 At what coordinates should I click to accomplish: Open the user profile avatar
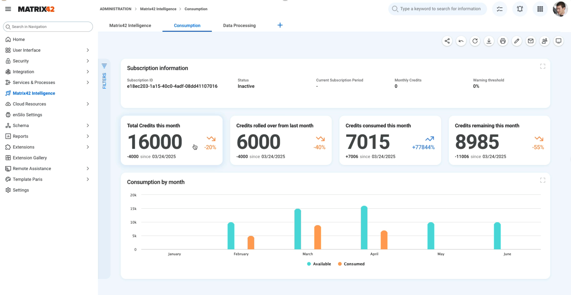pos(560,9)
